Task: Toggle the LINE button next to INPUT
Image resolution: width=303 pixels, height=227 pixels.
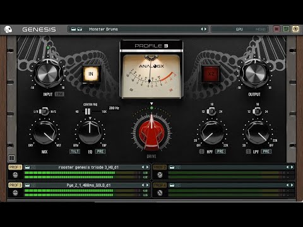Action: pos(59,94)
